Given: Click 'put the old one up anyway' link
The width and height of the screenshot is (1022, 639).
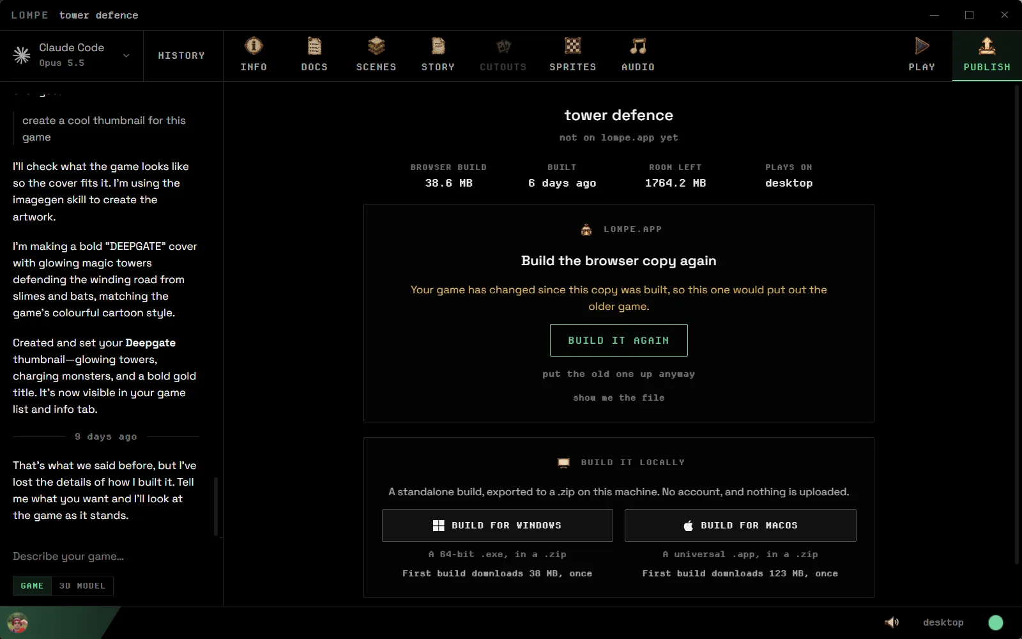Looking at the screenshot, I should (x=619, y=374).
